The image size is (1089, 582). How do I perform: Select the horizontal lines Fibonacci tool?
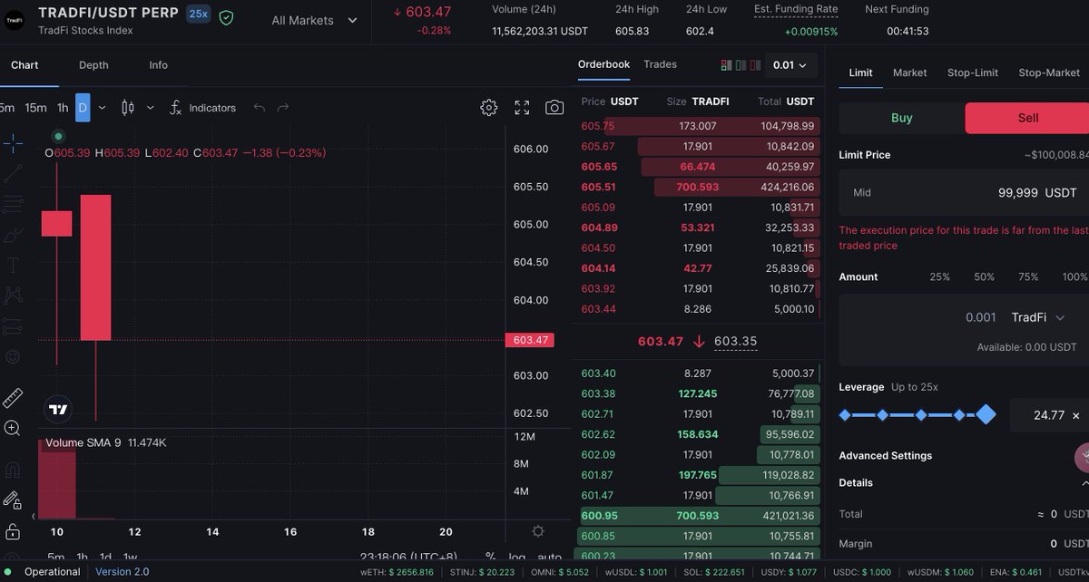coord(13,204)
